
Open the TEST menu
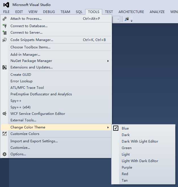tap(109, 12)
